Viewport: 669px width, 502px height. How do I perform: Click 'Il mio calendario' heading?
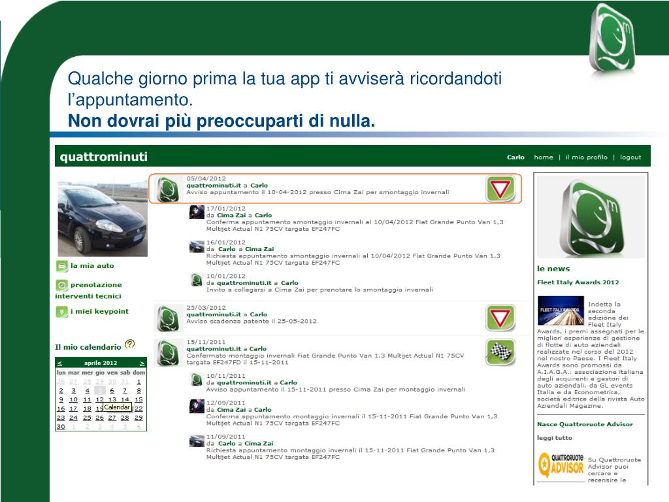click(x=88, y=348)
